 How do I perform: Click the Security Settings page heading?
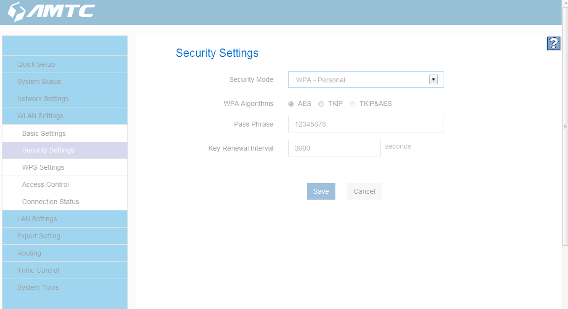click(217, 53)
